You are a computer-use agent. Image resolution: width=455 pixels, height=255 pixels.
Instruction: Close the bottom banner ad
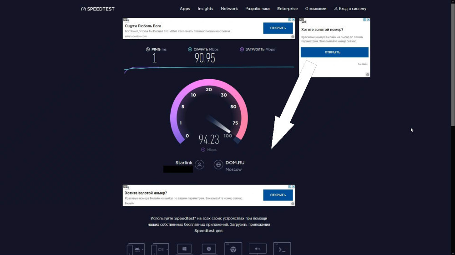pyautogui.click(x=293, y=187)
